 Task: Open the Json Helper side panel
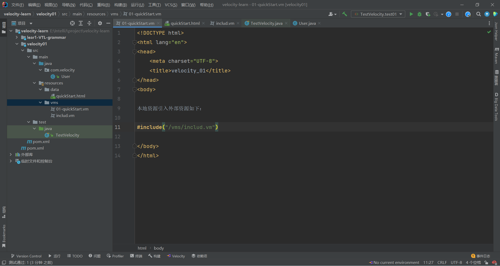496,31
